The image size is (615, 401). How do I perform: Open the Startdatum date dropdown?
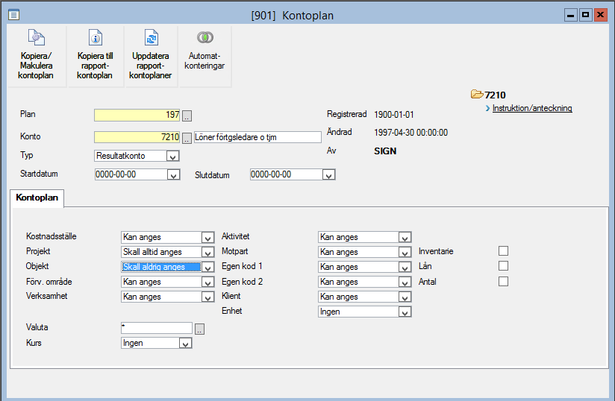coord(173,175)
